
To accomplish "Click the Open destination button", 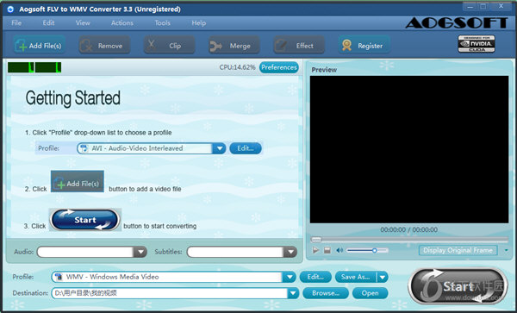I will tap(370, 293).
